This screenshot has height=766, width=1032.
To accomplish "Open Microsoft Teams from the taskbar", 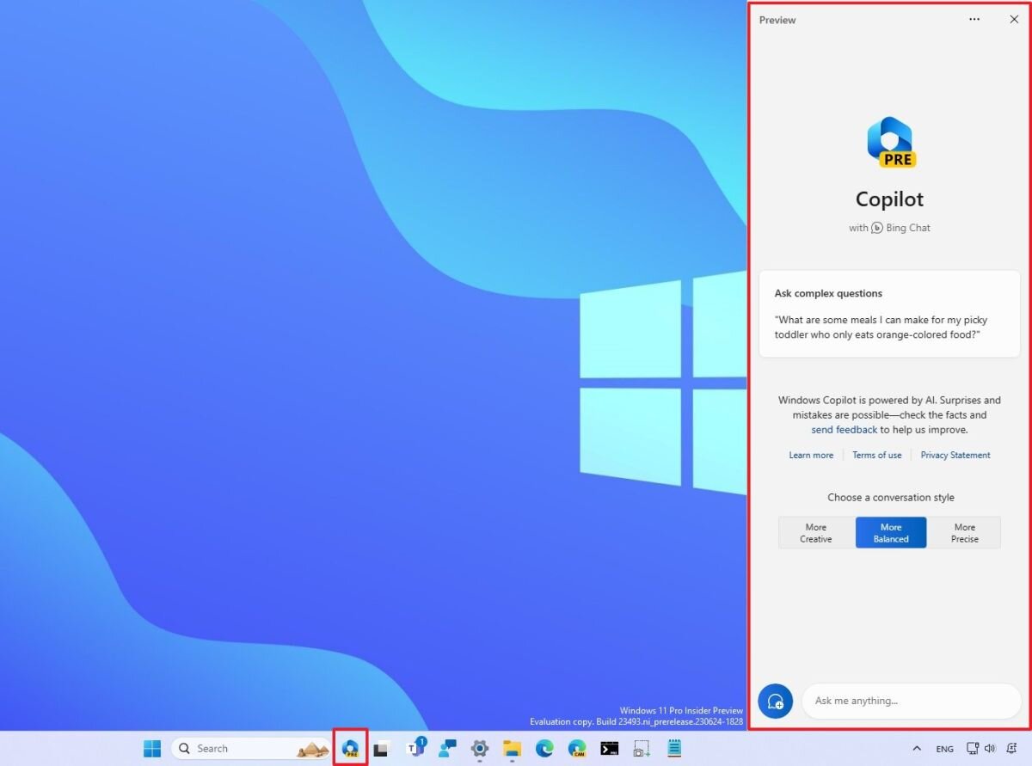I will coord(416,748).
